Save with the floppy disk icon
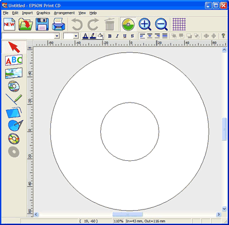229x225 pixels. pyautogui.click(x=42, y=24)
